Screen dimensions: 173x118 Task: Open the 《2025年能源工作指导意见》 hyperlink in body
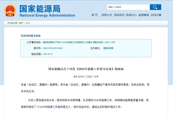54,107
